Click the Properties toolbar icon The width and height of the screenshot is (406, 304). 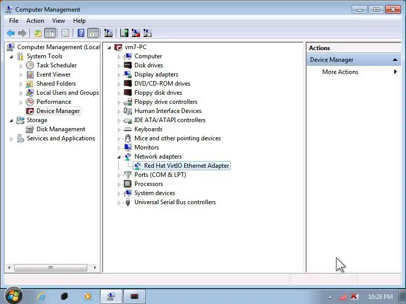pyautogui.click(x=65, y=33)
